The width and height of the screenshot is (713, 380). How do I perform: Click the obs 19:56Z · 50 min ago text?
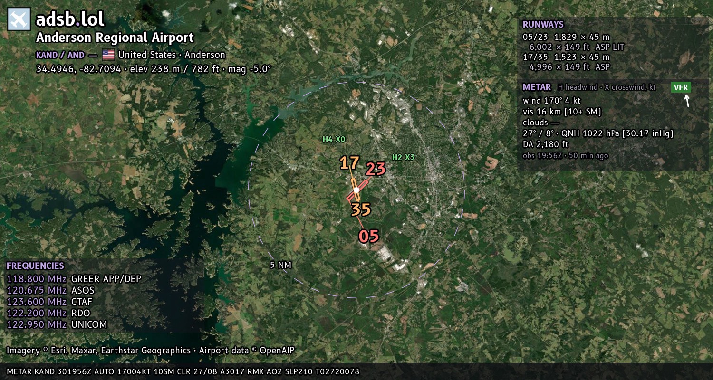(x=565, y=155)
